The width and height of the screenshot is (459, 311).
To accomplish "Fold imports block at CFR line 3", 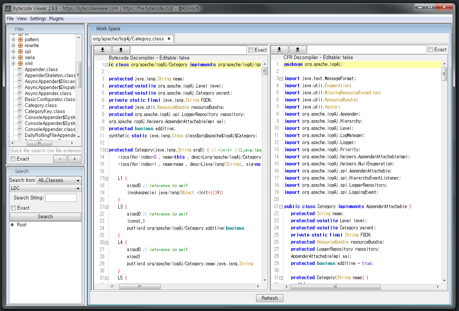I will tap(282, 79).
